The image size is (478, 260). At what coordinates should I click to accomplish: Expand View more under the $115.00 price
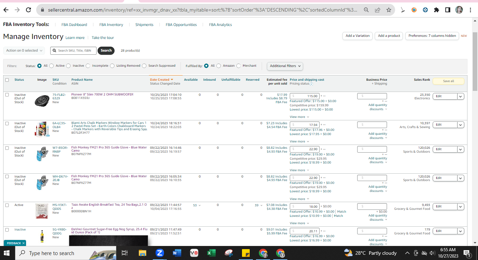(x=299, y=117)
